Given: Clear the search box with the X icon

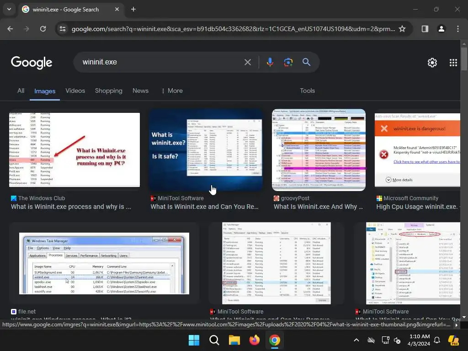Looking at the screenshot, I should click(x=247, y=62).
